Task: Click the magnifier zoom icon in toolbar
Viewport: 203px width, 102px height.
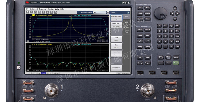Action: [x=47, y=12]
